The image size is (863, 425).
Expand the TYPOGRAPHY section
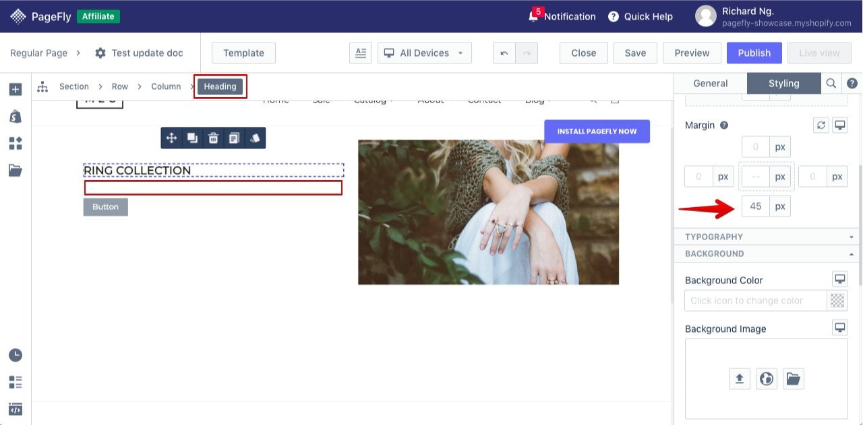(x=768, y=237)
